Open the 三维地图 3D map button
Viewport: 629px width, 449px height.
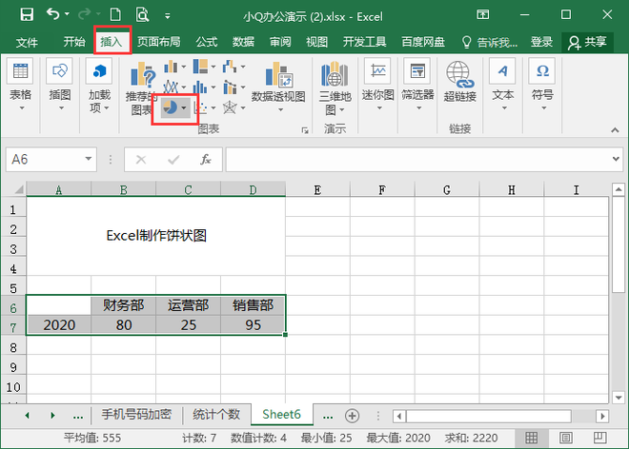tap(335, 88)
